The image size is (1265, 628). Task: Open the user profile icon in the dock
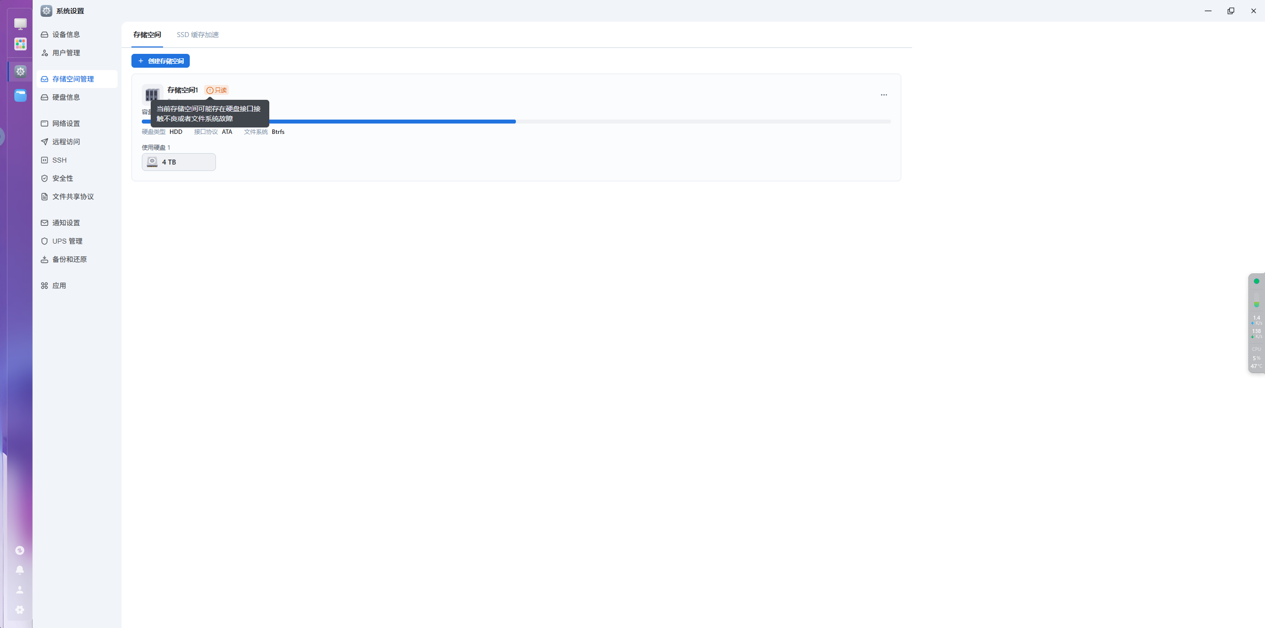pyautogui.click(x=20, y=590)
